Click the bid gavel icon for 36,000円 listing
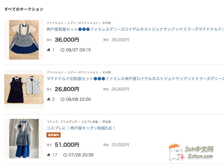The image size is (224, 166). [x=48, y=50]
